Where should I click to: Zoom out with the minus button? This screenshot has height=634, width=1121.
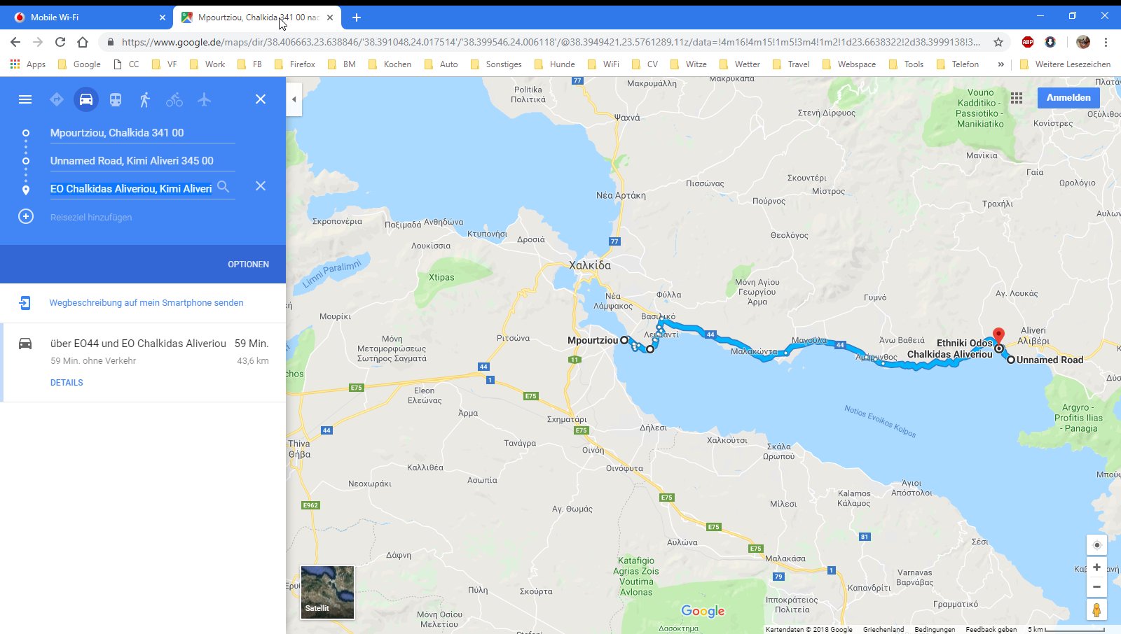click(1096, 587)
